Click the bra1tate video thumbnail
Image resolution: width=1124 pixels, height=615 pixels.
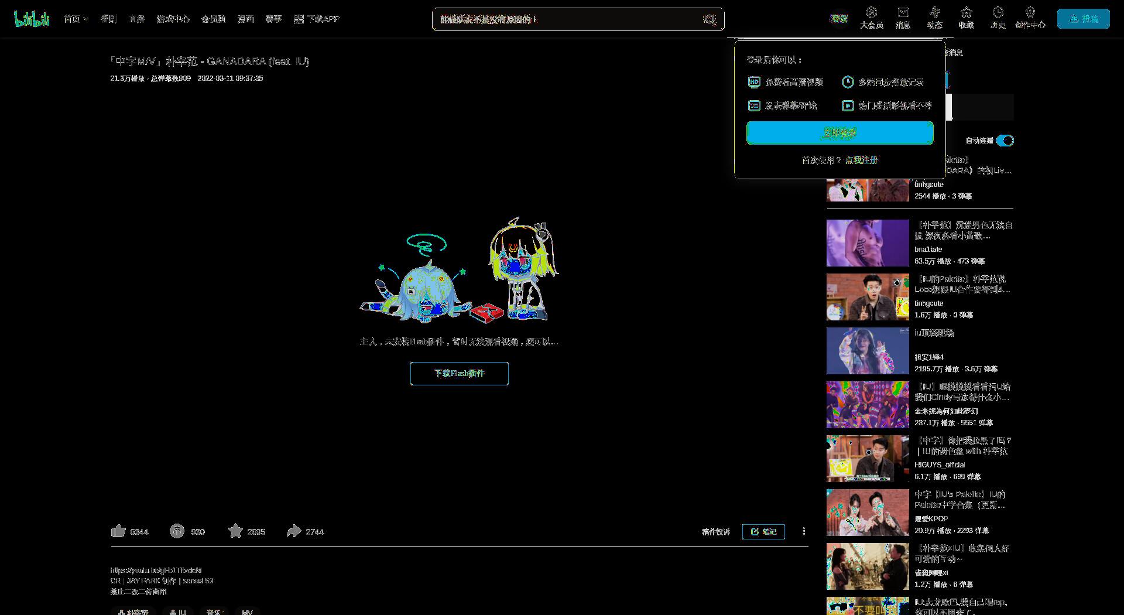(868, 243)
